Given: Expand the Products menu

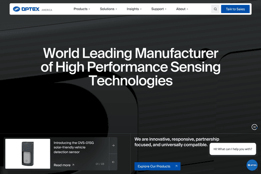Looking at the screenshot, I should [x=82, y=9].
